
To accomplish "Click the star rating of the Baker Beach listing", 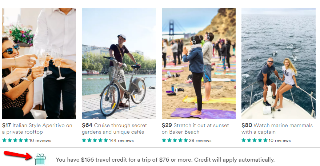I will coord(175,140).
